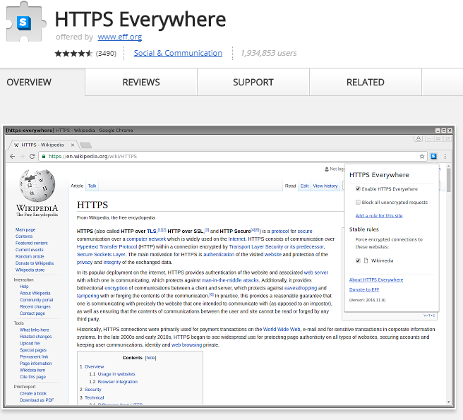The image size is (463, 420).
Task: Click the 1,934,853 users text
Action: point(268,53)
